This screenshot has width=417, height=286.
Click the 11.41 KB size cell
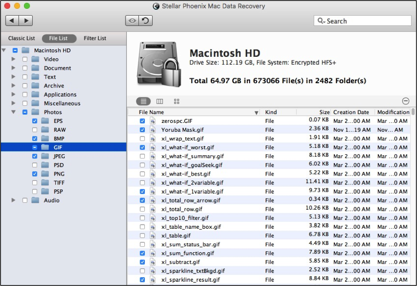(x=317, y=182)
